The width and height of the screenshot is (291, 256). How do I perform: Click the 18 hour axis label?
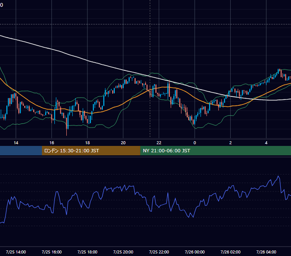pyautogui.click(x=87, y=143)
